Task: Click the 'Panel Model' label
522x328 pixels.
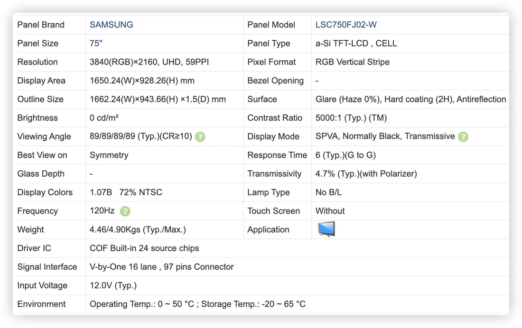Action: [x=271, y=25]
